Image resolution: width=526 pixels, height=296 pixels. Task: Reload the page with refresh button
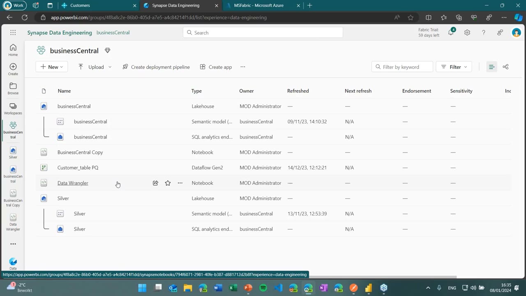click(x=25, y=17)
